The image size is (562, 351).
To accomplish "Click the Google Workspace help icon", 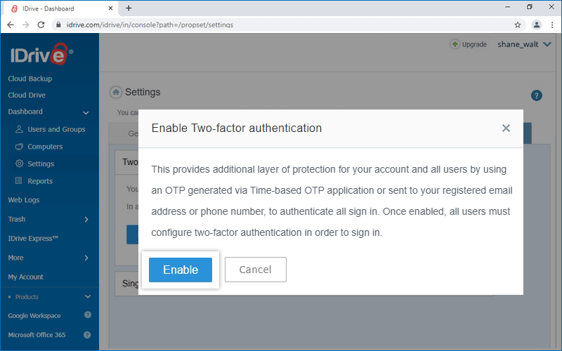I will pos(88,315).
